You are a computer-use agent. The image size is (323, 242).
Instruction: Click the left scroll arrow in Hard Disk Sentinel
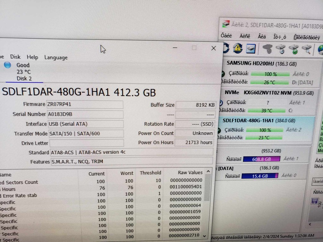(310, 224)
